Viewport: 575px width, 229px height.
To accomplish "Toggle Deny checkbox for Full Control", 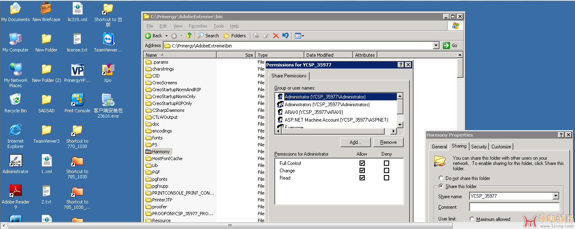I will click(x=386, y=163).
